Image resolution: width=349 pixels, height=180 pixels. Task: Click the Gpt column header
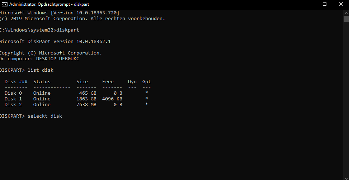[147, 82]
